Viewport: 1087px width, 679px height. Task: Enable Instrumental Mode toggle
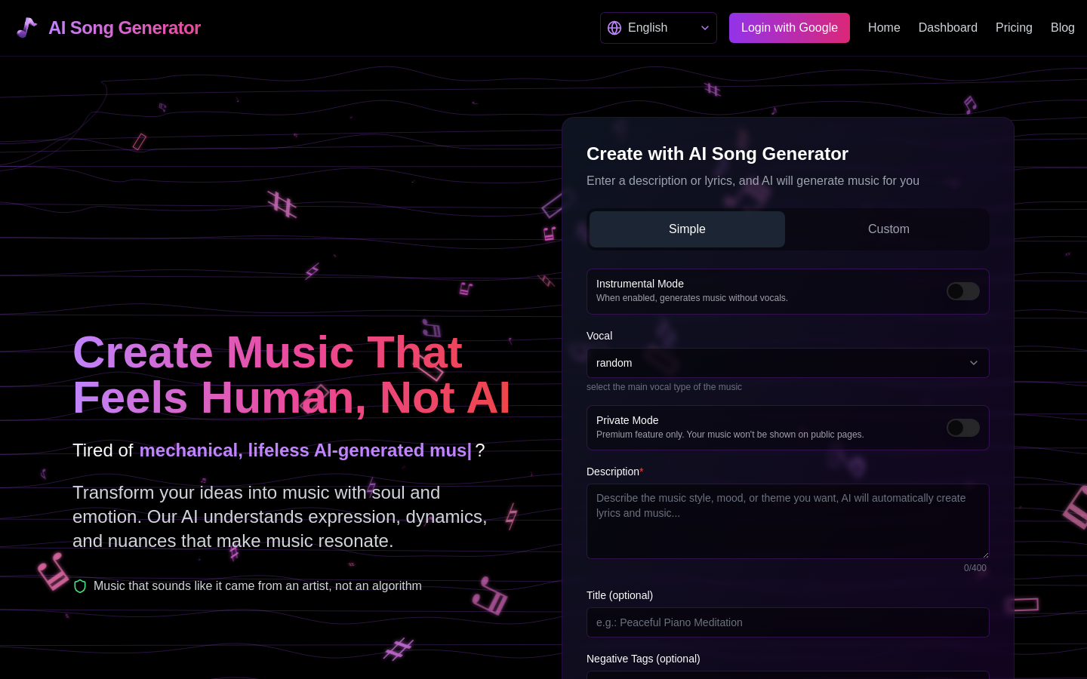coord(963,291)
